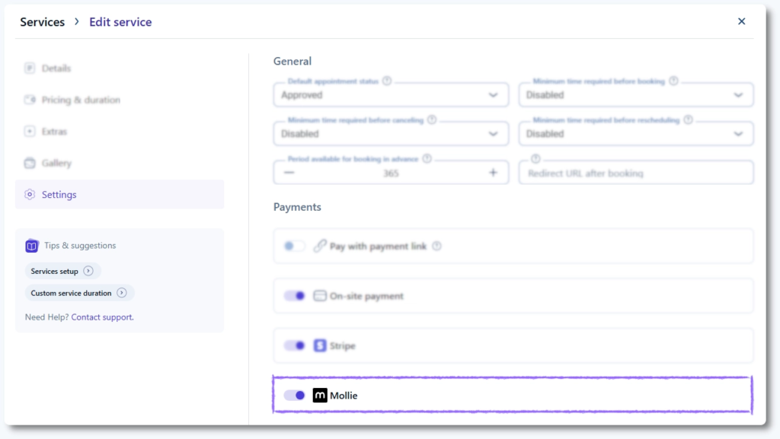Go to the Pricing & duration tab
This screenshot has height=439, width=780.
pyautogui.click(x=81, y=100)
